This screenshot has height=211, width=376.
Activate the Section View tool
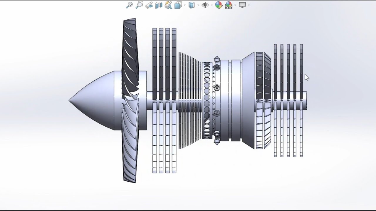click(x=159, y=5)
